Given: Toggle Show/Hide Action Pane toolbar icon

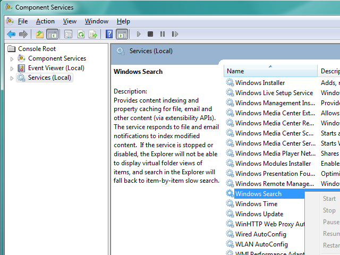Looking at the screenshot, I should pyautogui.click(x=122, y=34).
